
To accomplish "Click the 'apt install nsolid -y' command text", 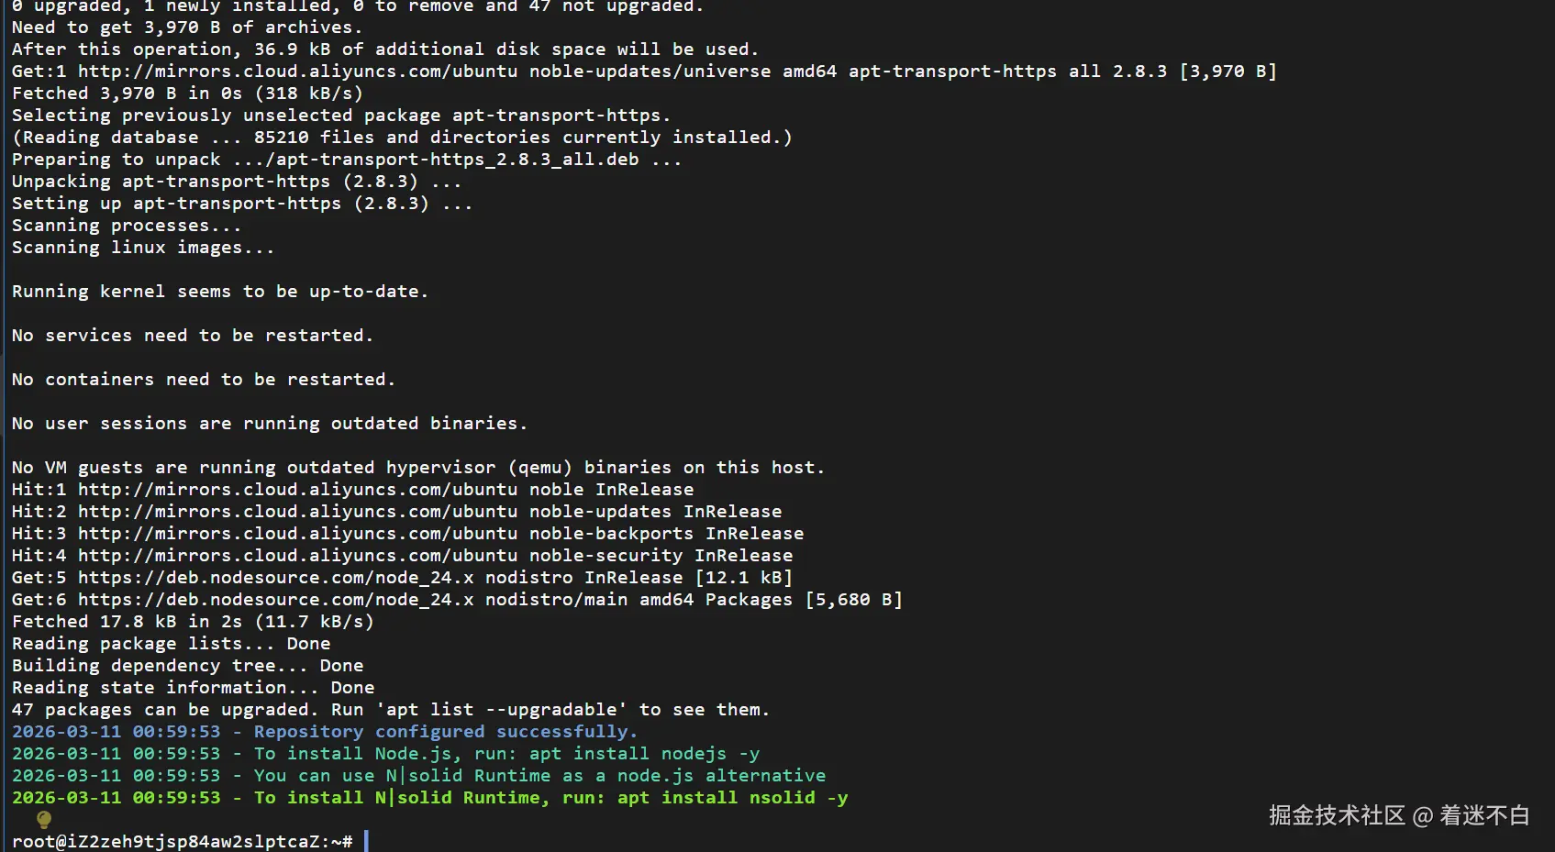I will point(732,798).
